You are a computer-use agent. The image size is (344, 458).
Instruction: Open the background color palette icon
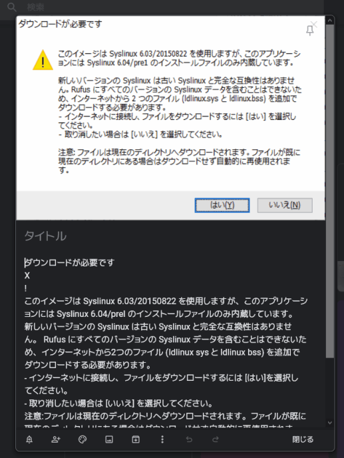(x=83, y=439)
